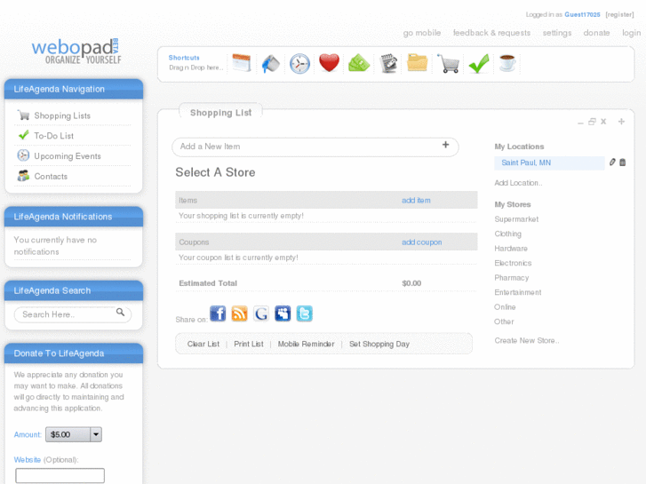Click the Mobile Reminder button
Screen dimensions: 646x484
pyautogui.click(x=306, y=344)
